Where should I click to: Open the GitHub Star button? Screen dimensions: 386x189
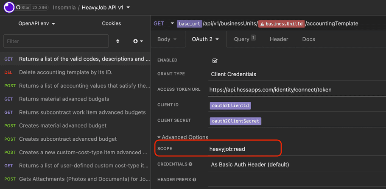tap(23, 8)
